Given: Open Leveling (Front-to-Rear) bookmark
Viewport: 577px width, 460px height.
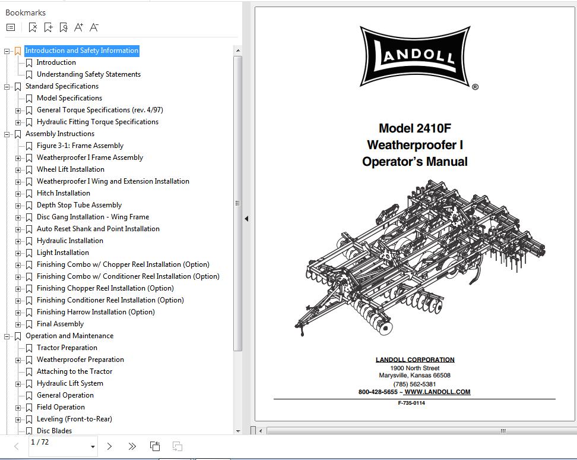Looking at the screenshot, I should 74,419.
